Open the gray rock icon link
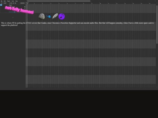 pos(42,16)
